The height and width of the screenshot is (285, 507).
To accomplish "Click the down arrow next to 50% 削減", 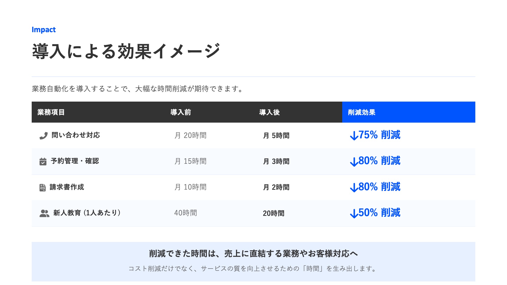I will 354,213.
